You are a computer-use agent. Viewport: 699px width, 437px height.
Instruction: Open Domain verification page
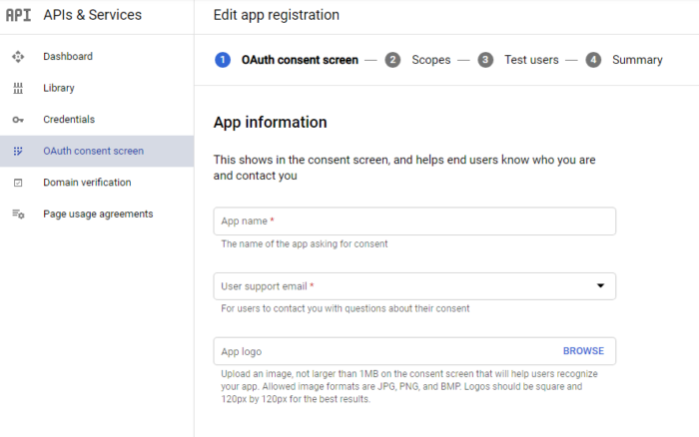(x=97, y=183)
